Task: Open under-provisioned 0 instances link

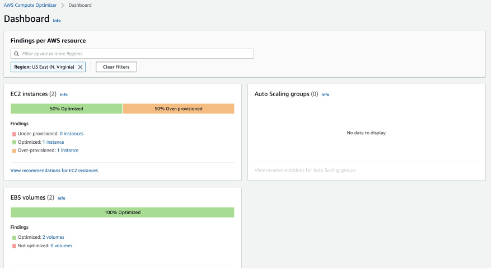Action: coord(72,134)
